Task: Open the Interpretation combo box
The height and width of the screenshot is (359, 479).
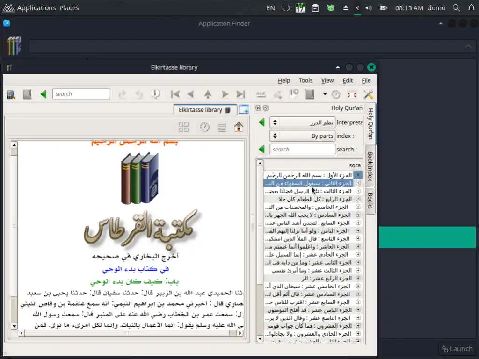Action: [x=303, y=123]
